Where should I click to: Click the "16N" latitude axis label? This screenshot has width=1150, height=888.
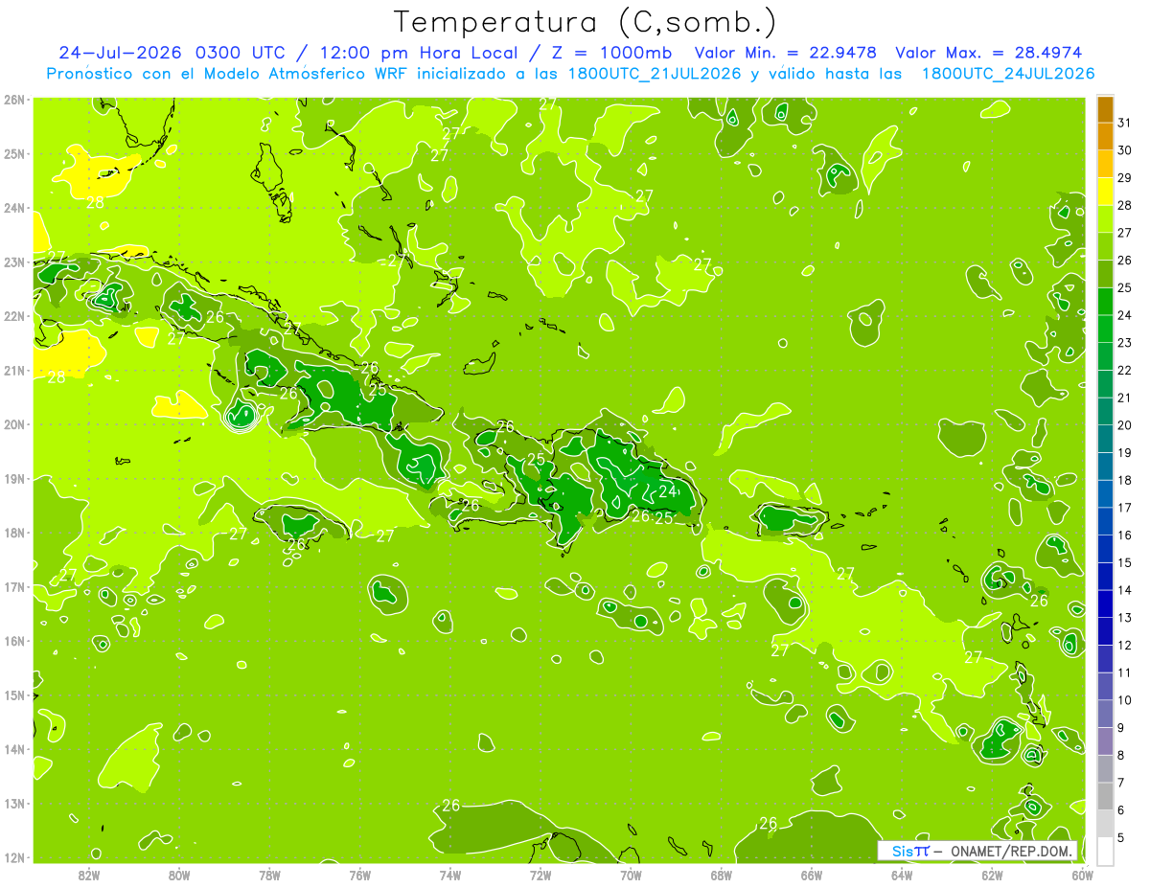pos(14,641)
